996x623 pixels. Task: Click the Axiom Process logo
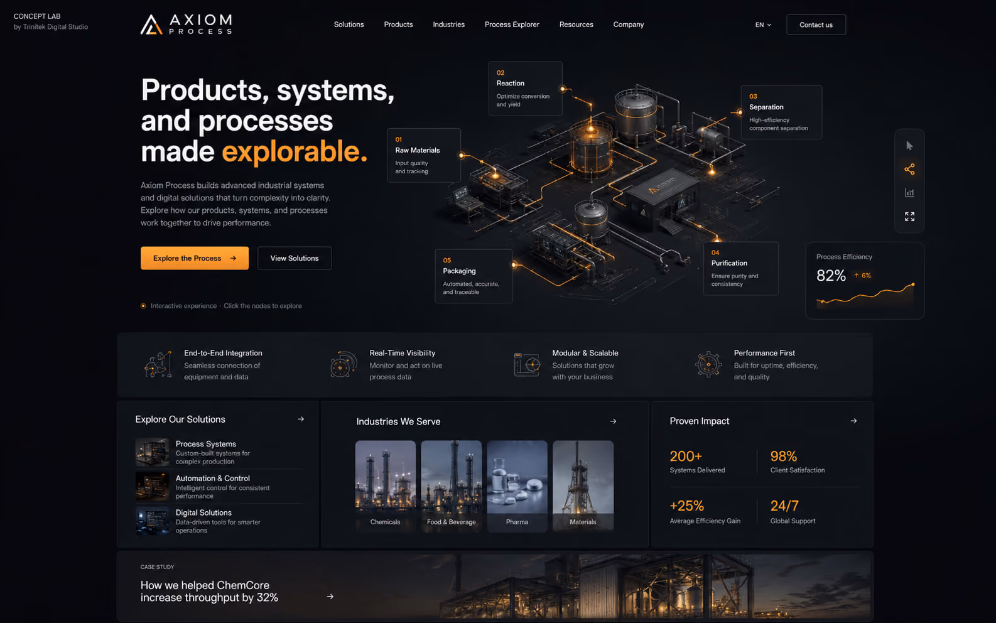point(186,24)
